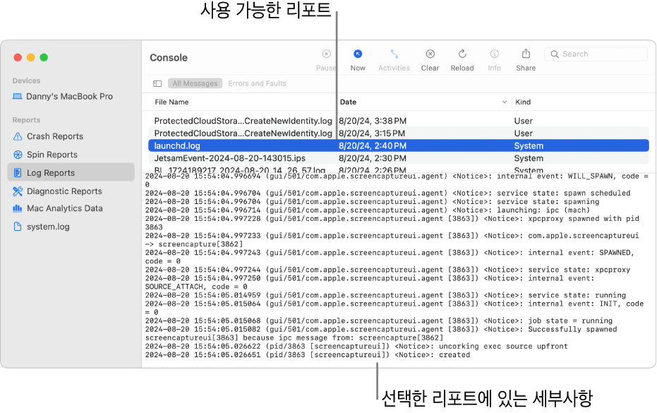Click log line 'job state = running'
The image size is (657, 413).
[x=379, y=321]
